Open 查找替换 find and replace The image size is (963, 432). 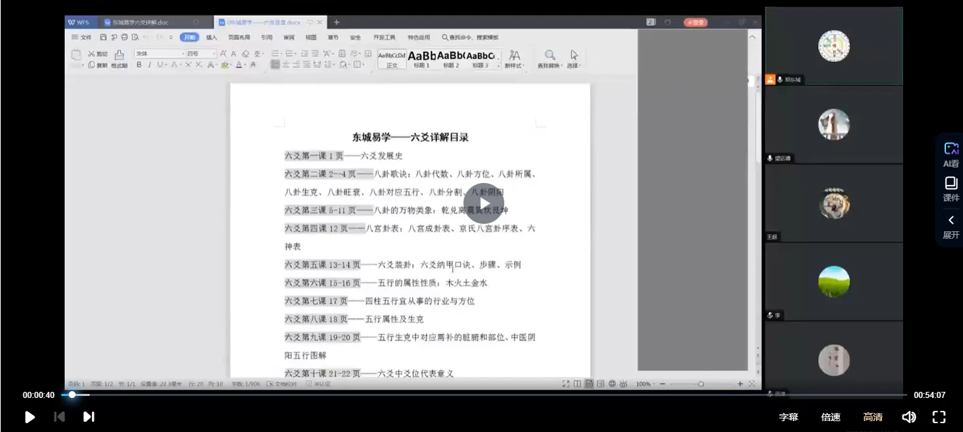pyautogui.click(x=549, y=59)
